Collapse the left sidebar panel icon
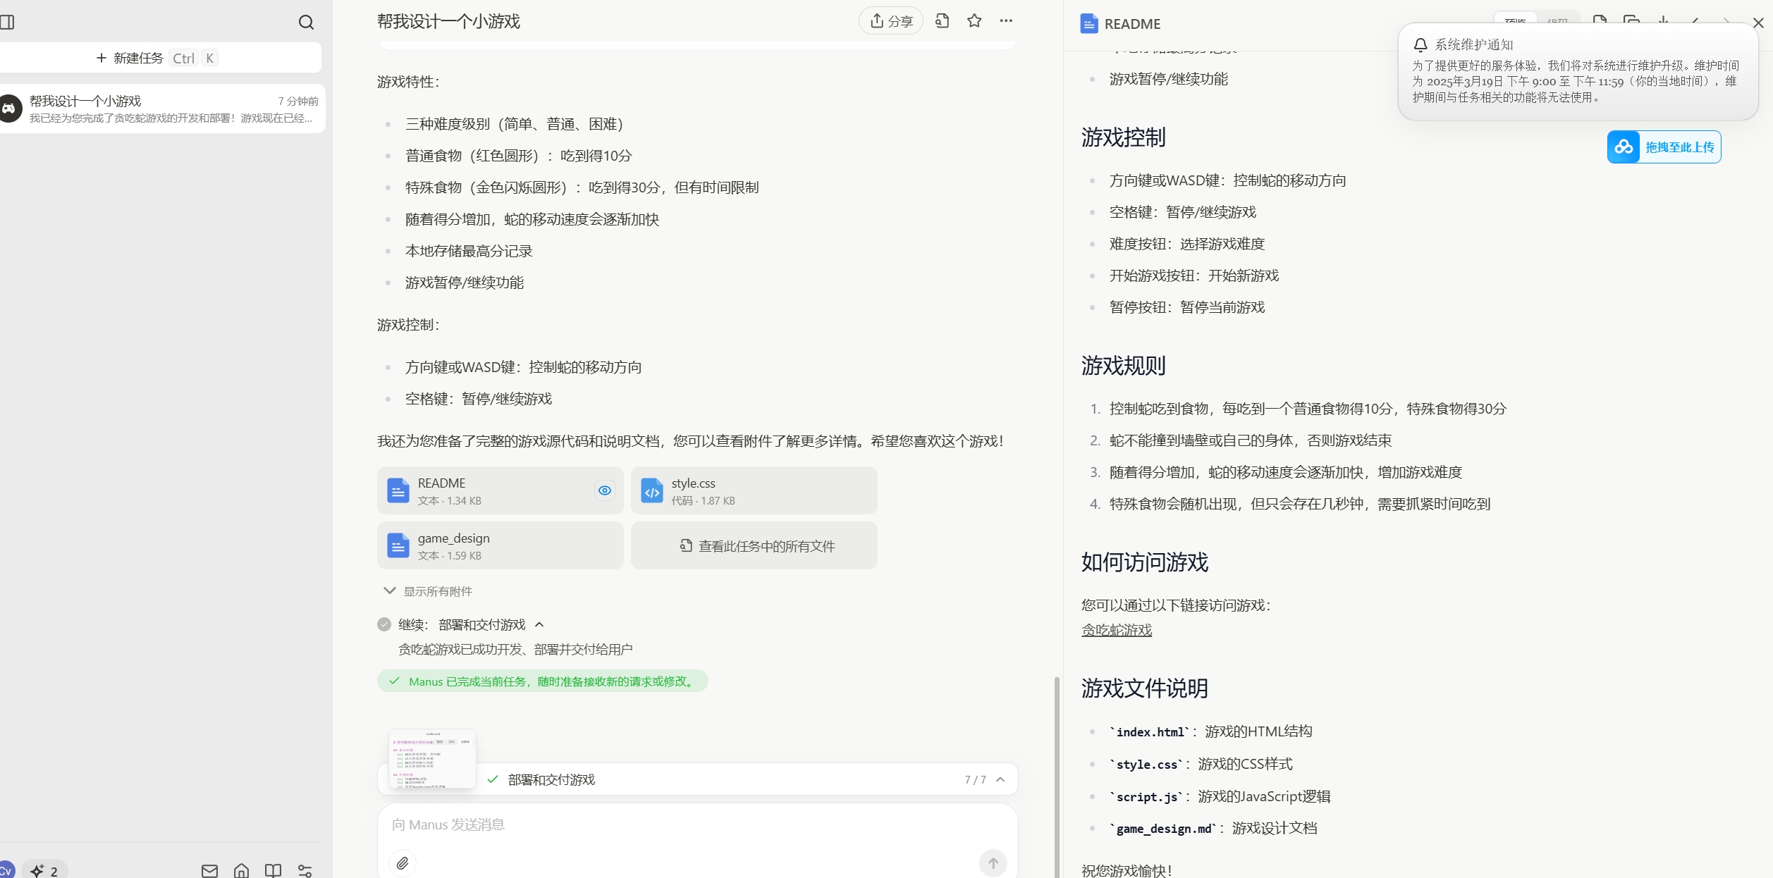Screen dimensions: 1773x878 [7, 23]
